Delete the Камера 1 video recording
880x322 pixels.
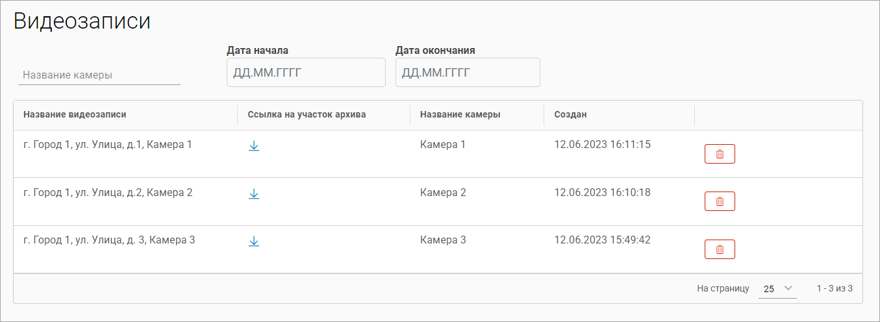720,154
